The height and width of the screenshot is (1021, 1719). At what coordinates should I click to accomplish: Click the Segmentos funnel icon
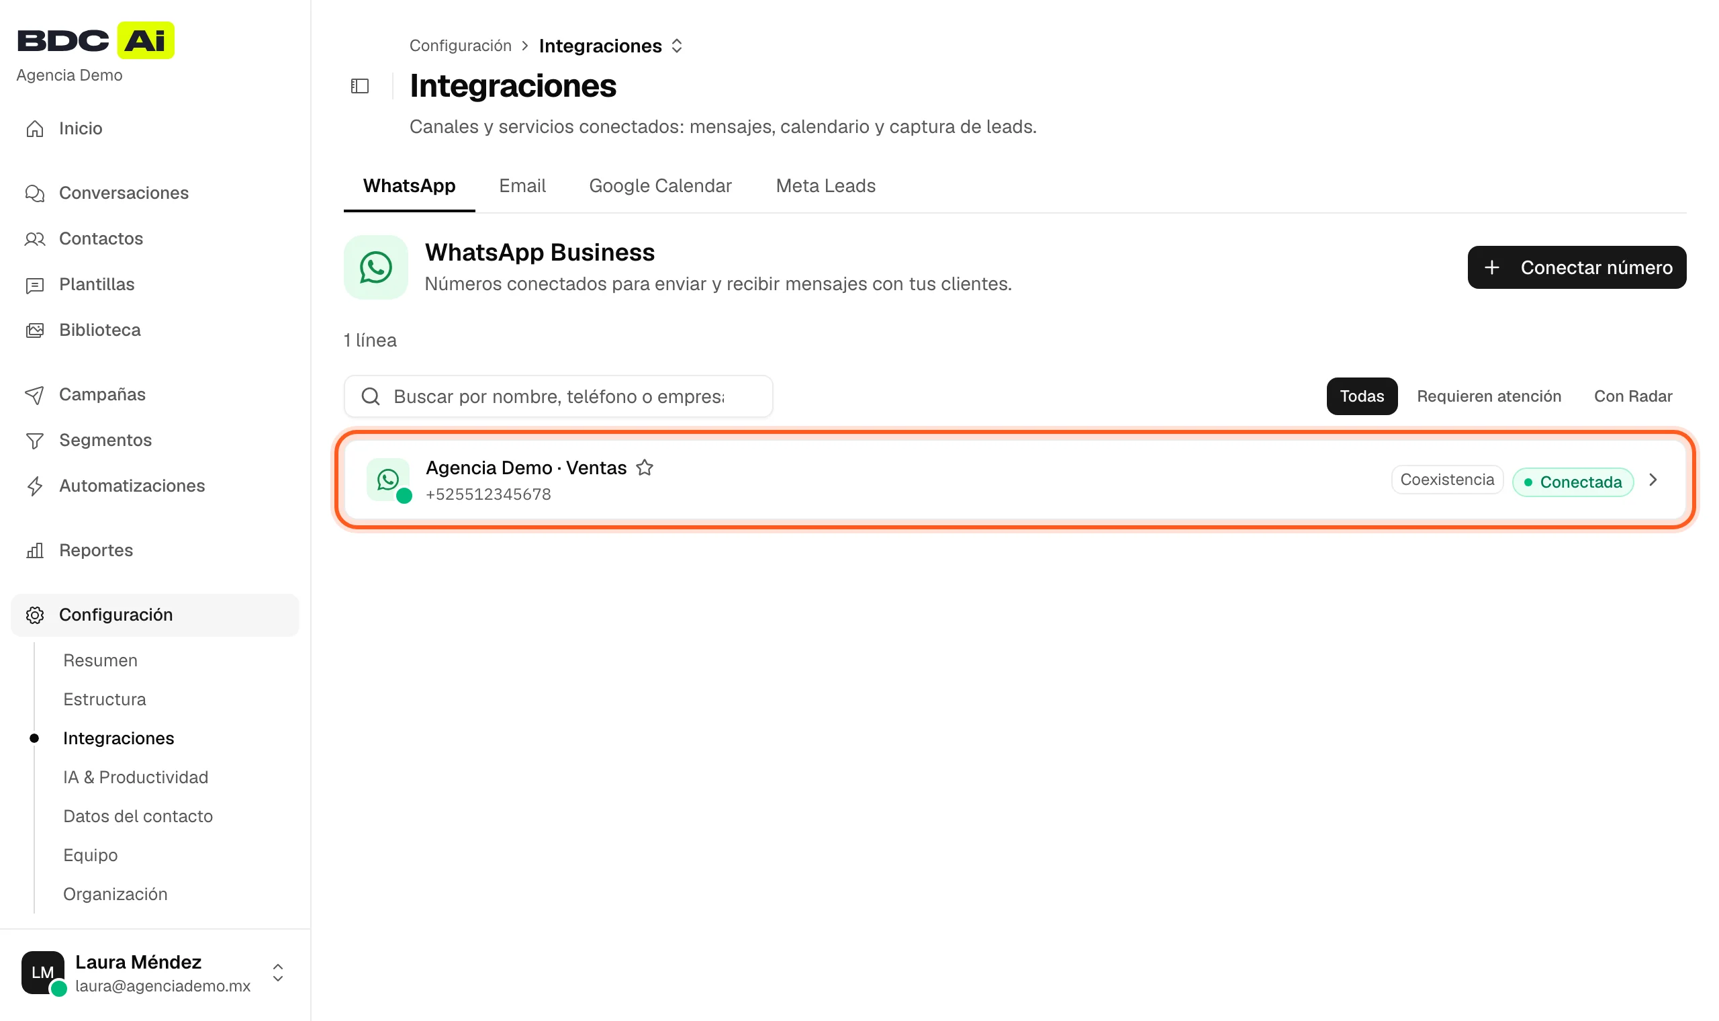(35, 441)
